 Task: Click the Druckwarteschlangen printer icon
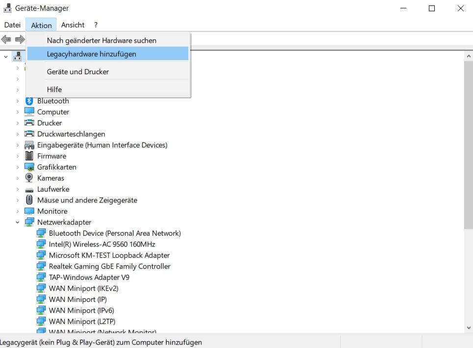[29, 134]
